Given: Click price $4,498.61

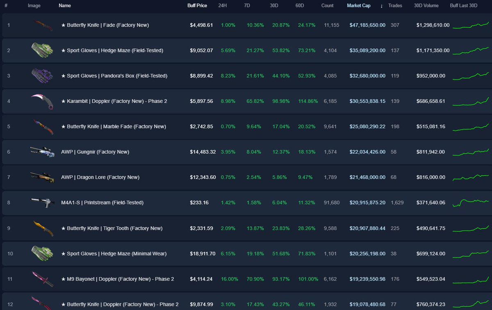Looking at the screenshot, I should point(201,25).
